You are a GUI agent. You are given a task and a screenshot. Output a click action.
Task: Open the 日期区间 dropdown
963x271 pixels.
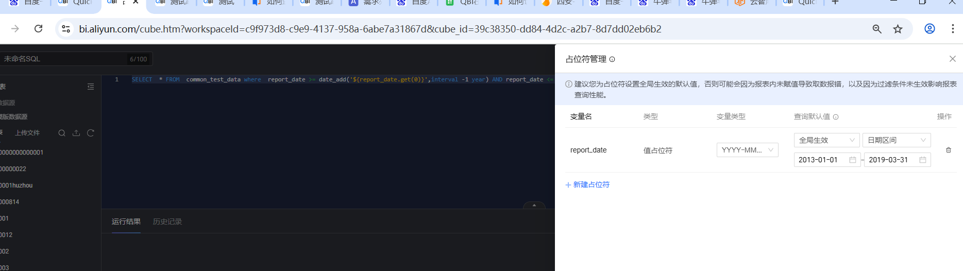click(x=897, y=140)
